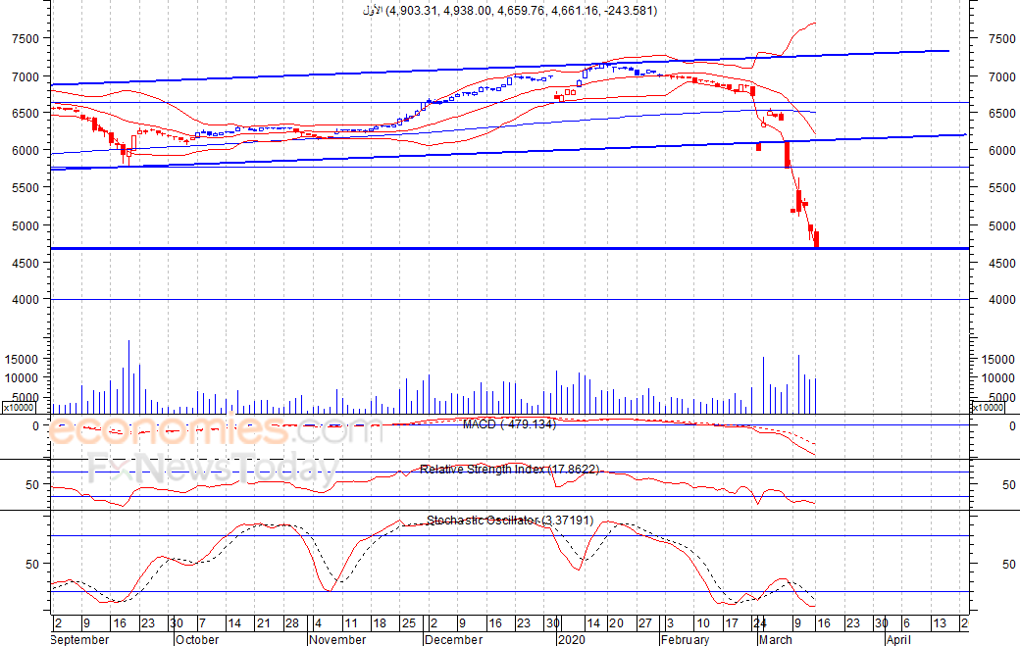Open the FxNewsToday watermark logo

click(x=213, y=470)
